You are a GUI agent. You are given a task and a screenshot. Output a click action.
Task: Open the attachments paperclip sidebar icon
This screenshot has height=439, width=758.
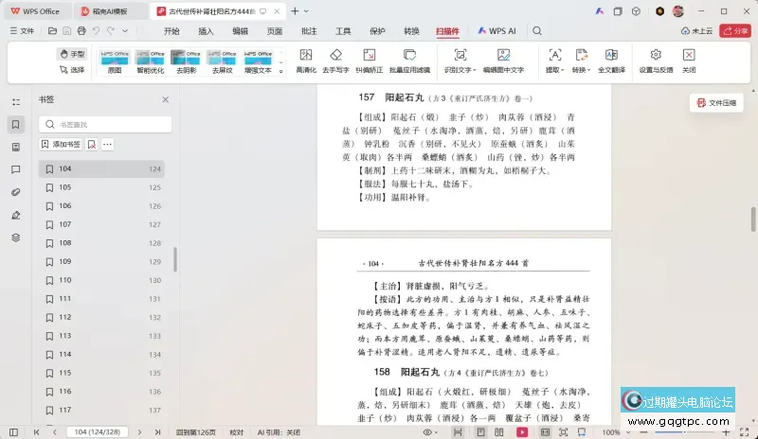[16, 192]
